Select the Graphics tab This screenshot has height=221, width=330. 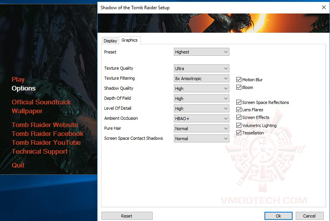[130, 40]
